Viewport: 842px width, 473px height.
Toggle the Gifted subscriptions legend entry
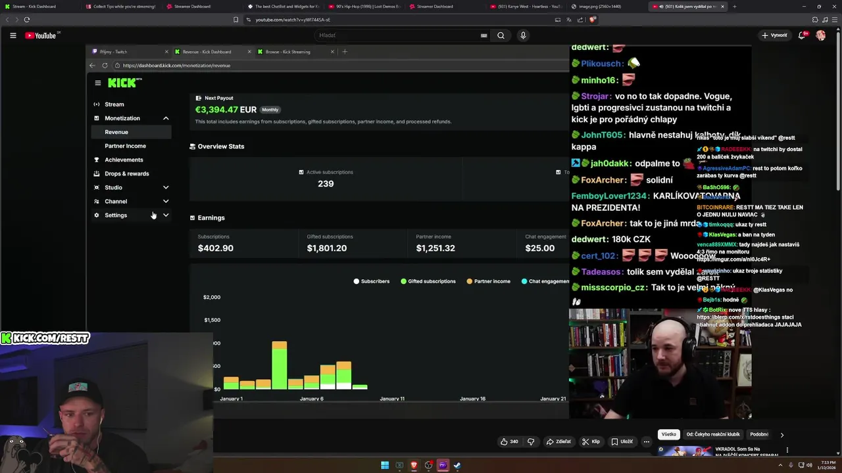(428, 281)
